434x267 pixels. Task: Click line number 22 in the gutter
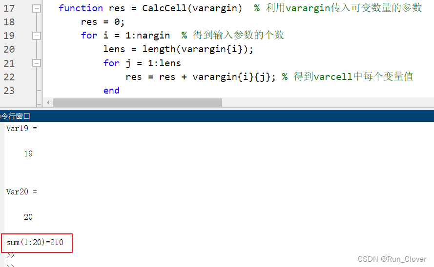click(x=9, y=77)
